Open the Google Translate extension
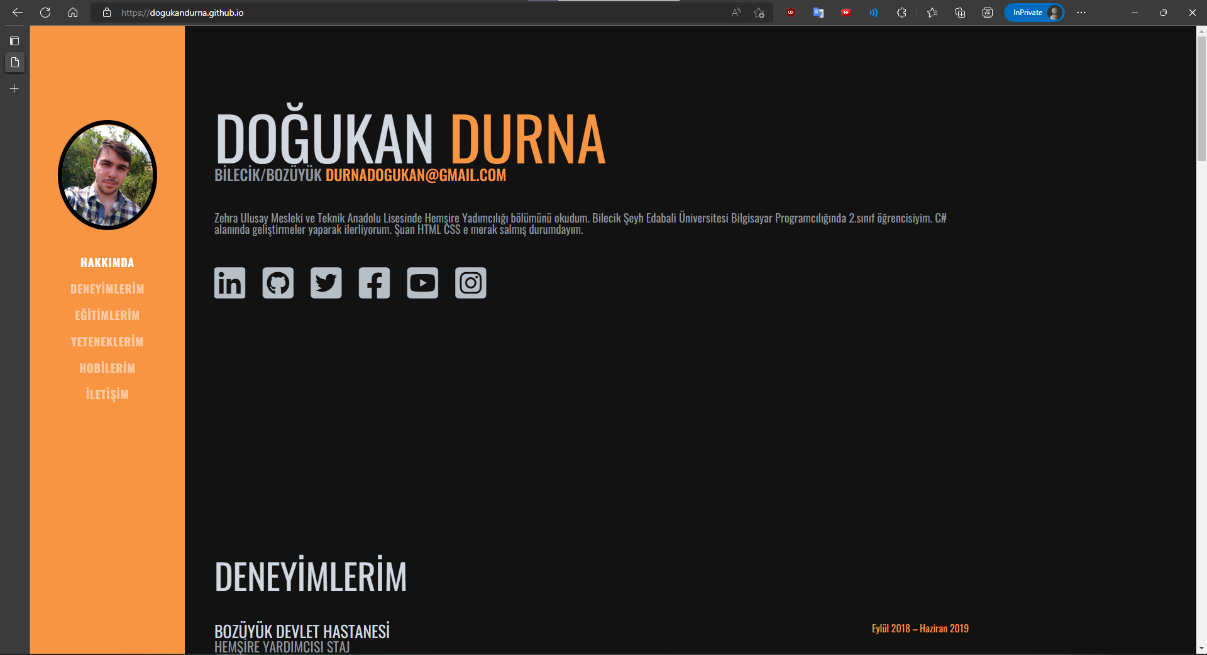The image size is (1207, 655). pyautogui.click(x=818, y=13)
